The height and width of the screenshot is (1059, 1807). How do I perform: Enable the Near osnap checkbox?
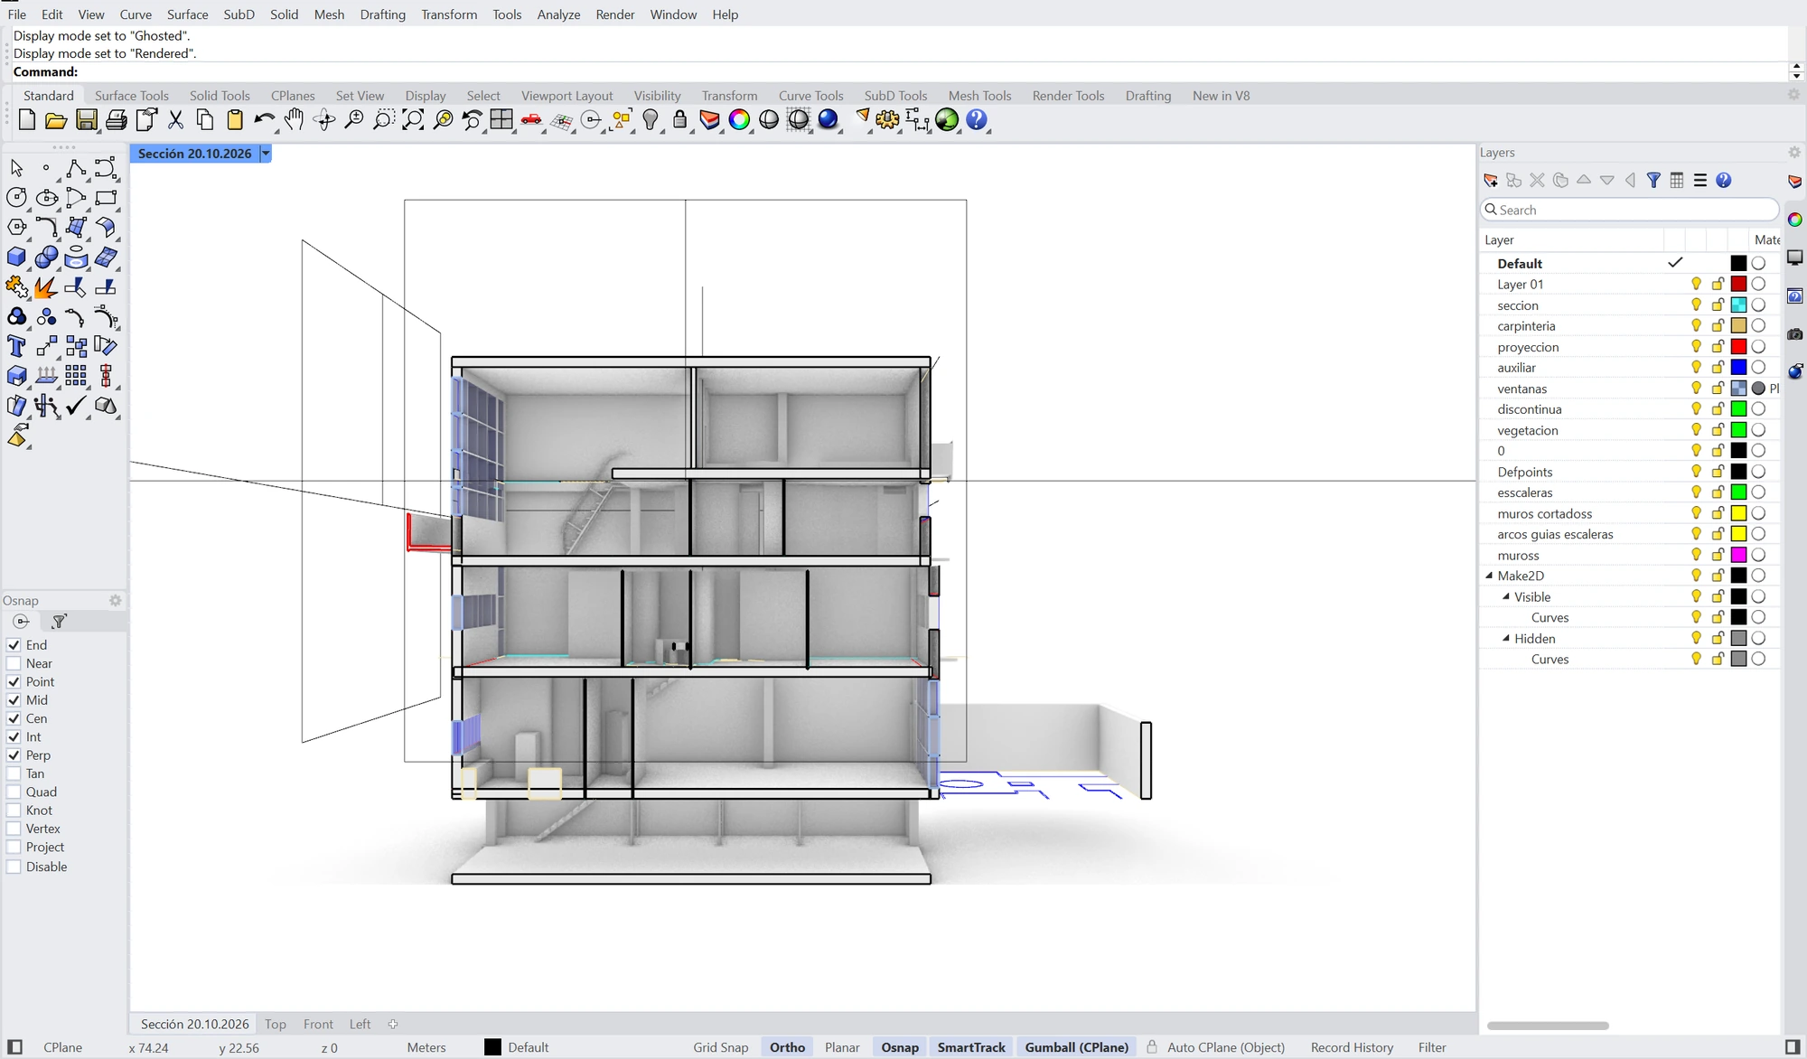click(x=14, y=663)
